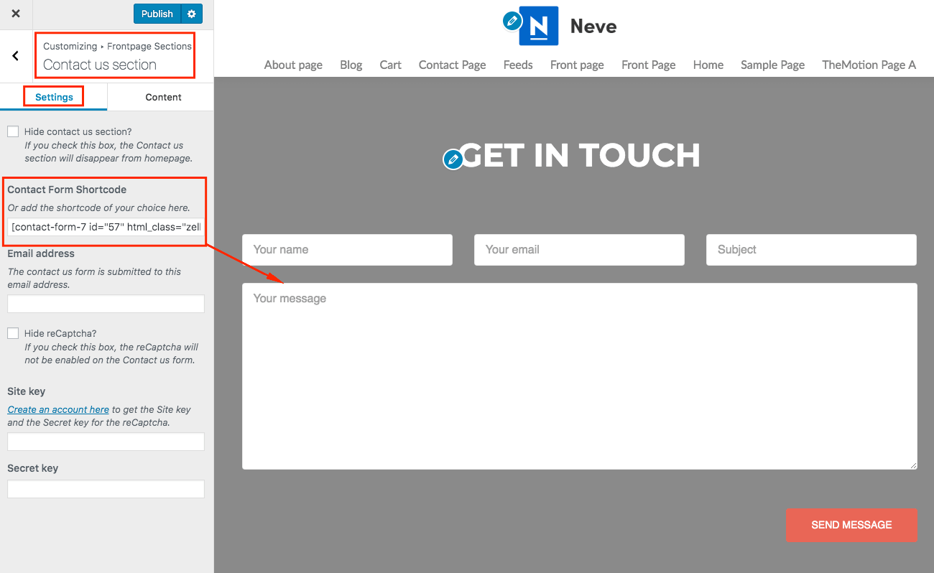This screenshot has height=573, width=934.
Task: Close the Customizer with the X icon
Action: coord(16,14)
